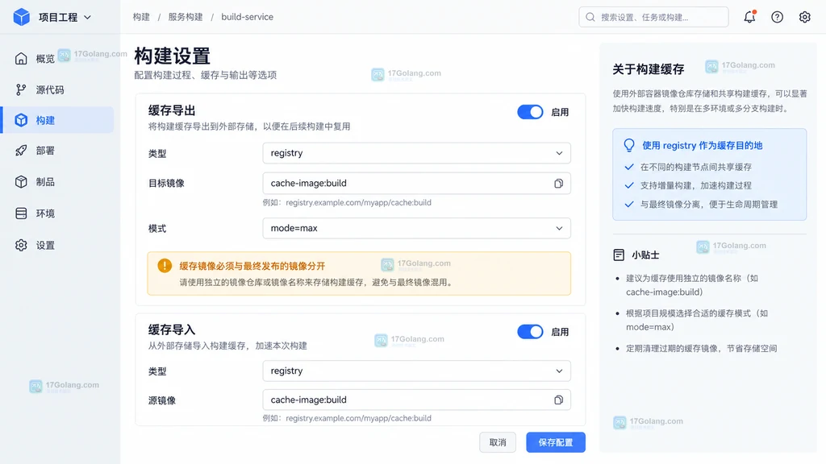Open the notifications bell
This screenshot has width=826, height=464.
[749, 17]
